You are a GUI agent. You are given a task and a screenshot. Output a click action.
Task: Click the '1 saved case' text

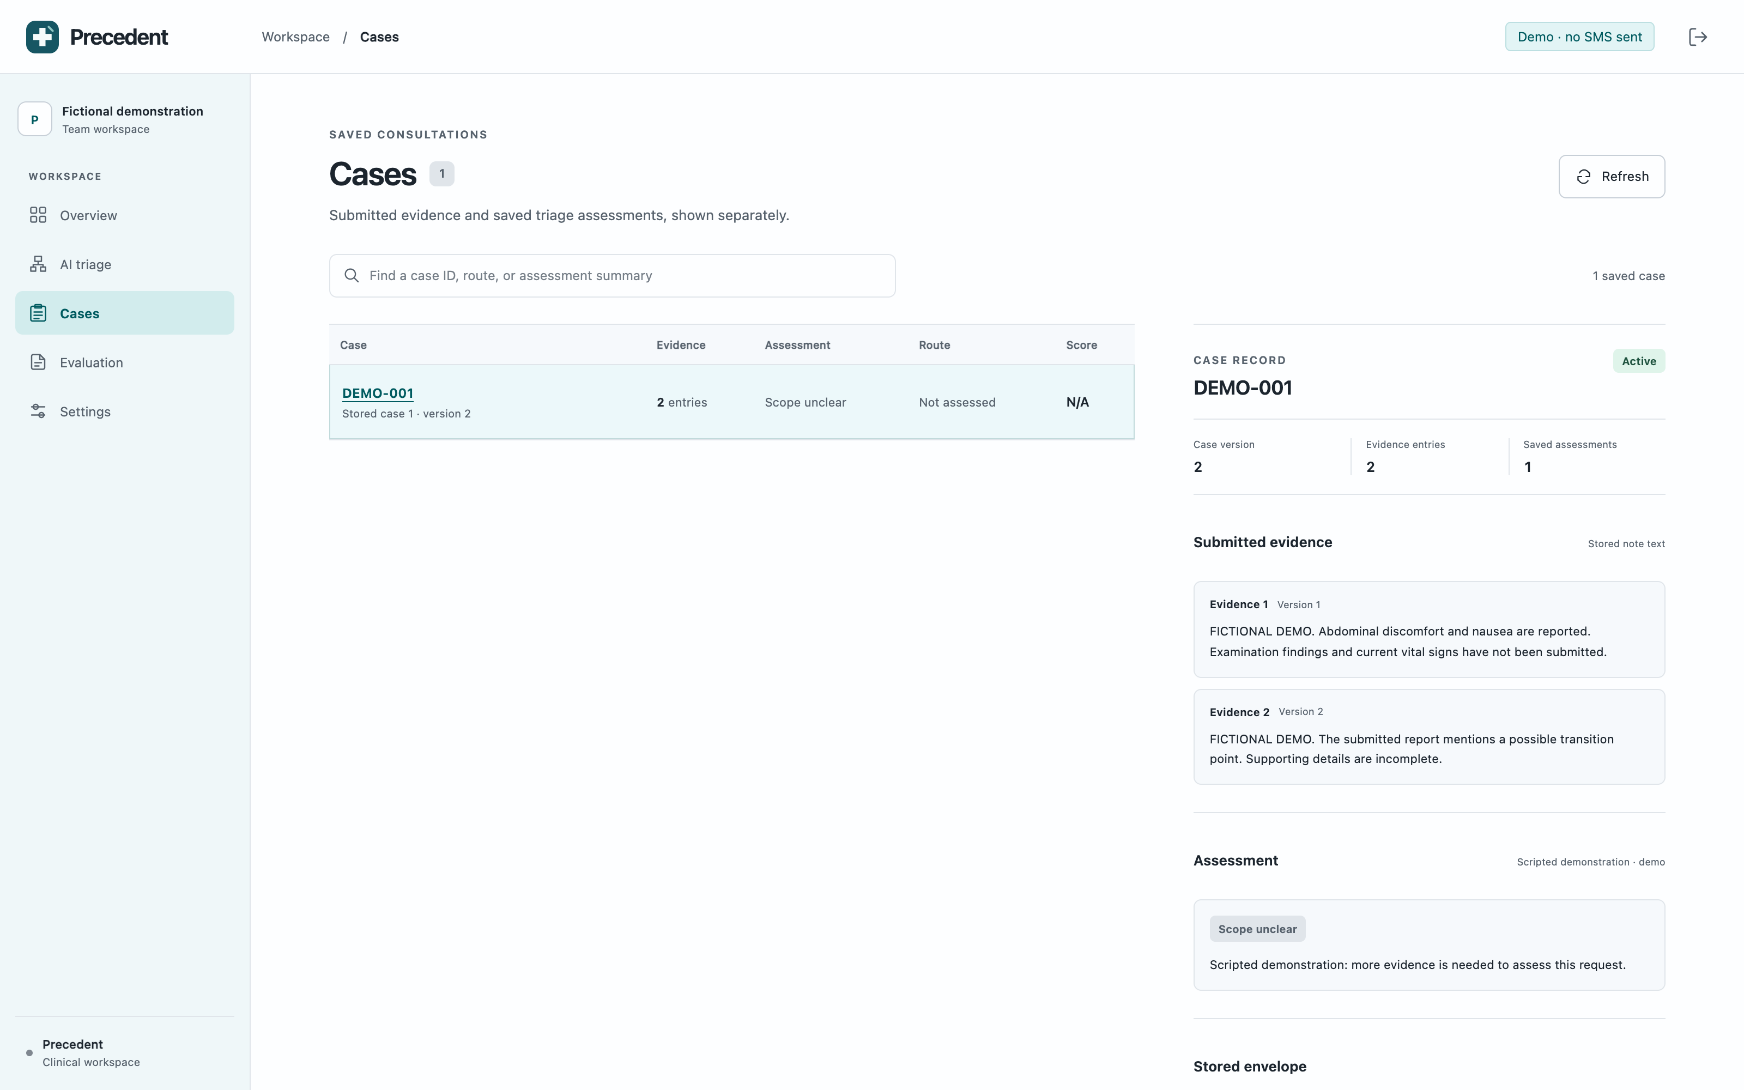point(1628,276)
